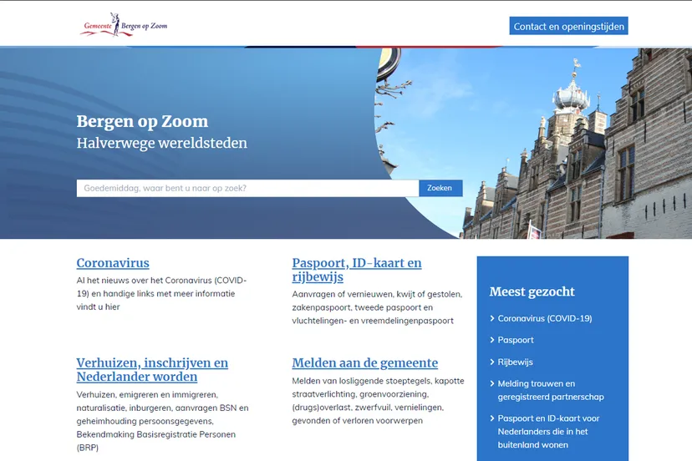Click chevron icon beside Coronavirus (COVID-19)
Screen dimensions: 692x461
pyautogui.click(x=492, y=318)
